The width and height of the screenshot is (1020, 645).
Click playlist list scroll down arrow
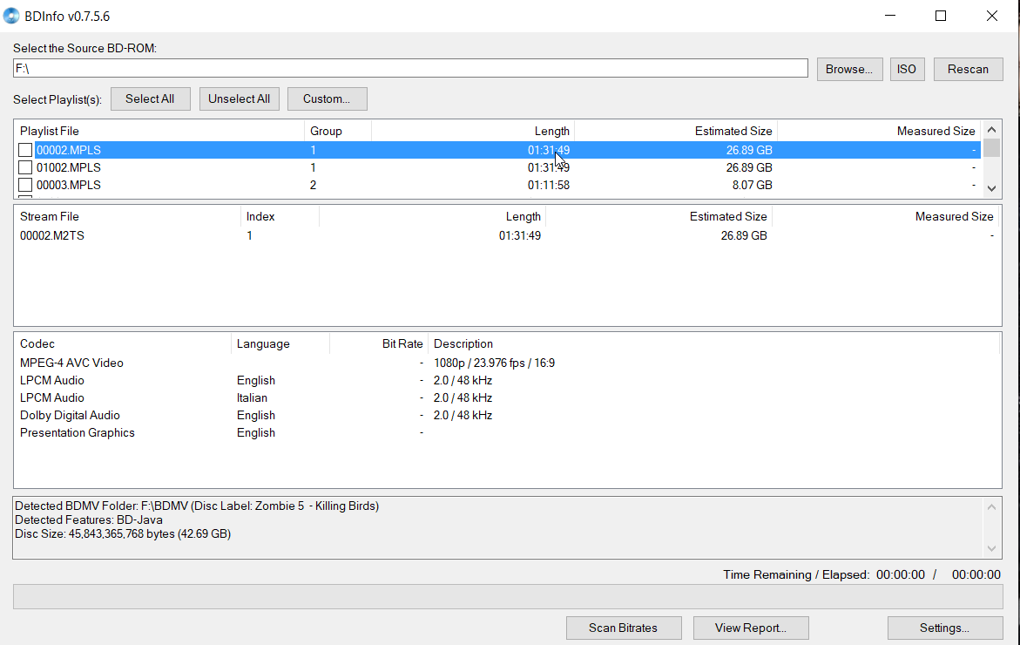coord(991,189)
